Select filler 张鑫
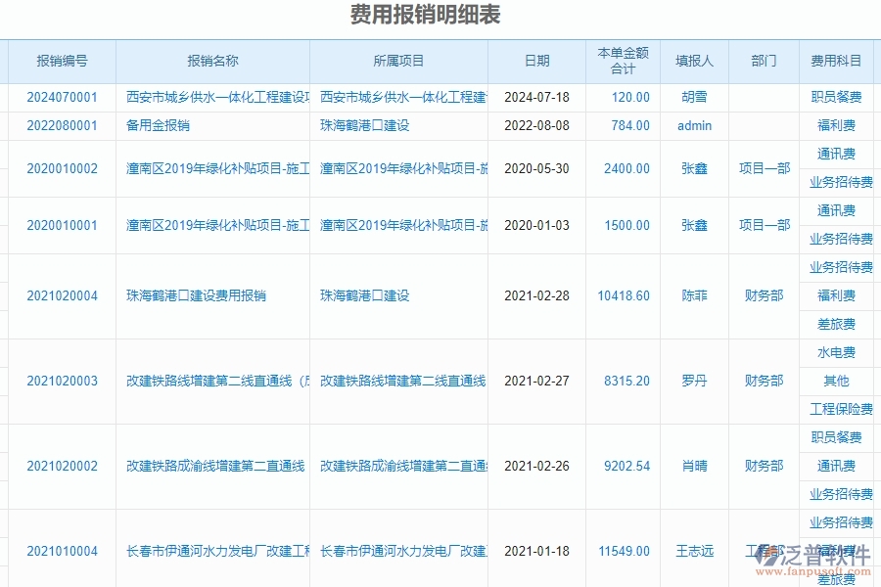Viewport: 881px width, 587px height. click(x=694, y=168)
